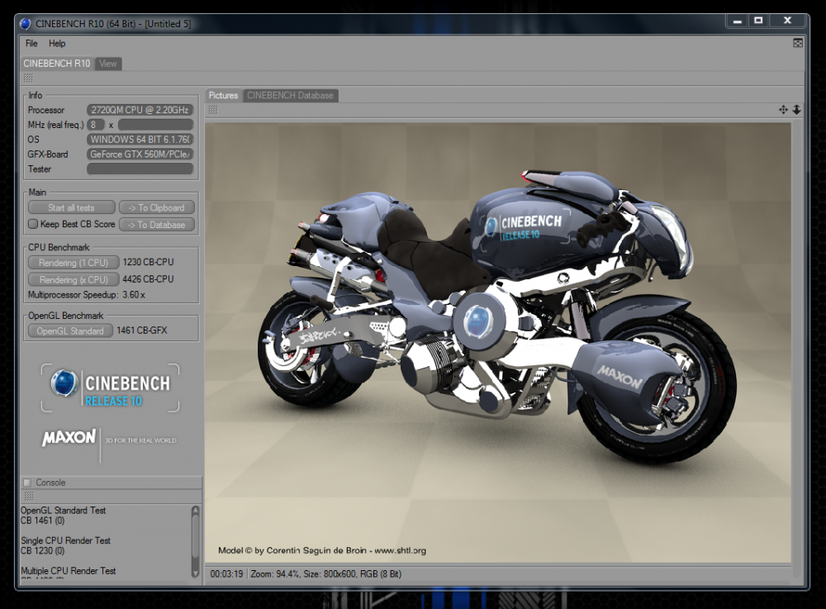Run the Rendering (x CPU) benchmark
This screenshot has width=826, height=609.
tap(74, 279)
